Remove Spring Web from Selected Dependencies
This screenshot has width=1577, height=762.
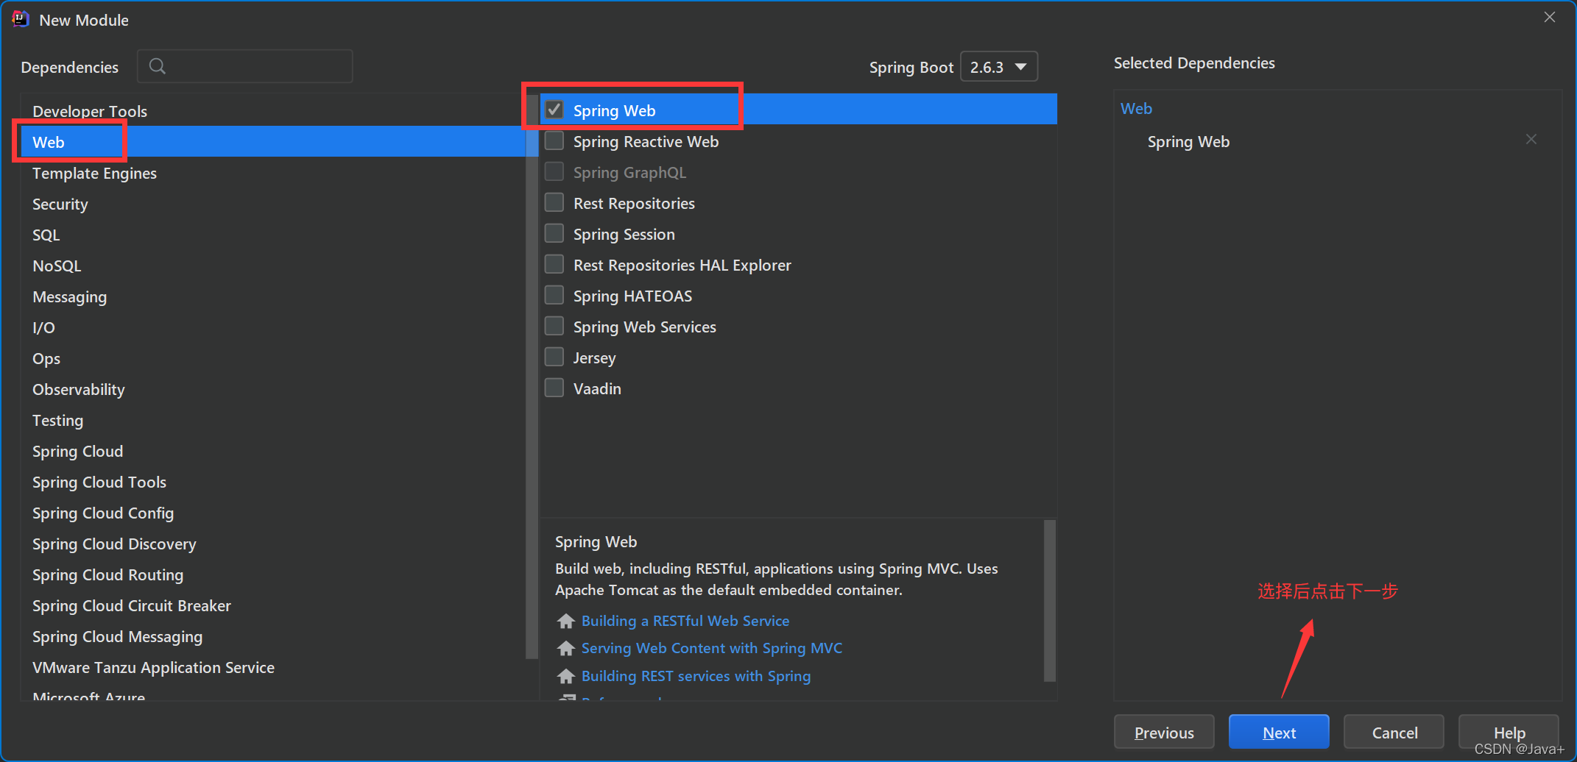pyautogui.click(x=1531, y=140)
